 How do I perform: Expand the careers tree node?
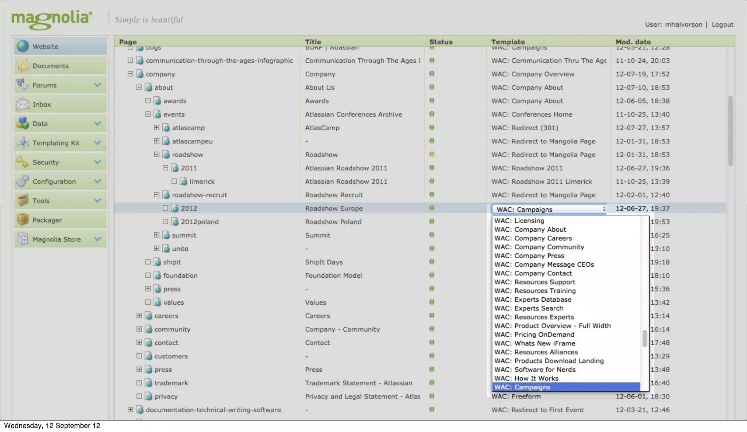pyautogui.click(x=139, y=316)
